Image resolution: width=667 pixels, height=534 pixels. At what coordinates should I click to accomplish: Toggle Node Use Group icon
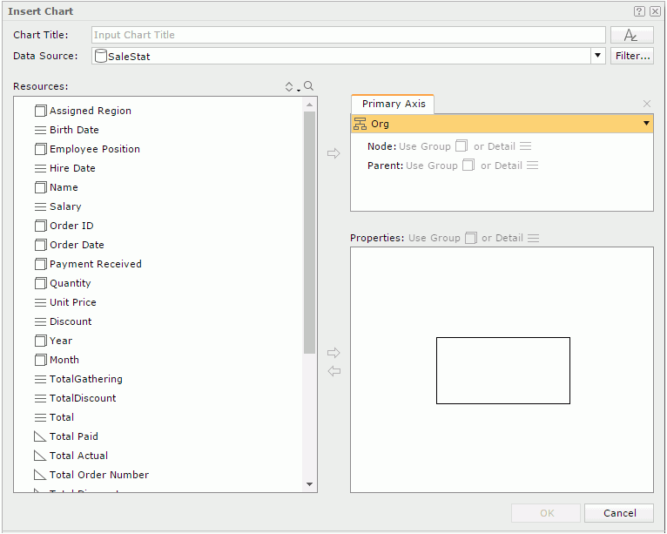(462, 146)
